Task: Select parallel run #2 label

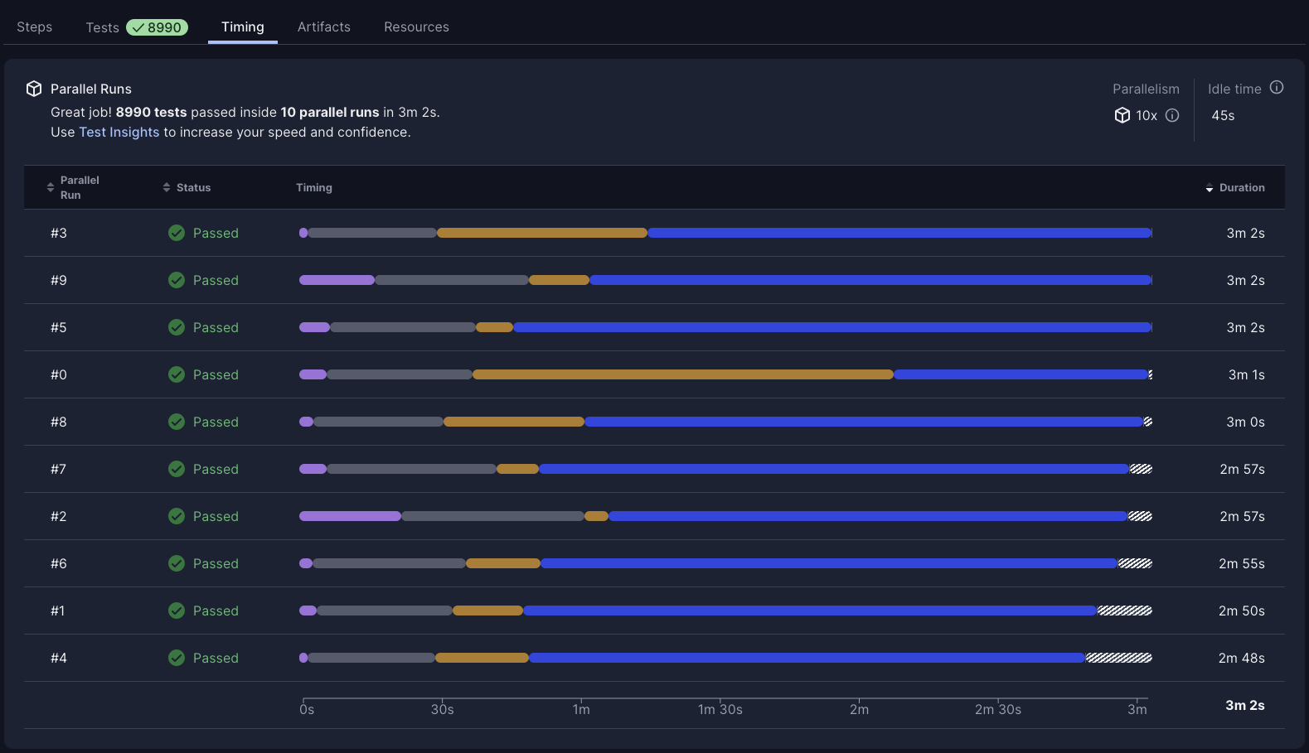Action: click(x=59, y=516)
